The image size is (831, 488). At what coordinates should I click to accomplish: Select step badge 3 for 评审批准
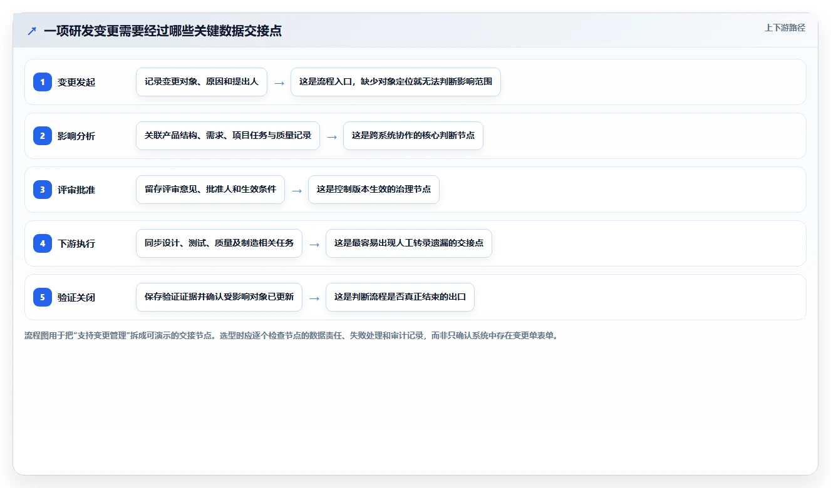tap(43, 189)
